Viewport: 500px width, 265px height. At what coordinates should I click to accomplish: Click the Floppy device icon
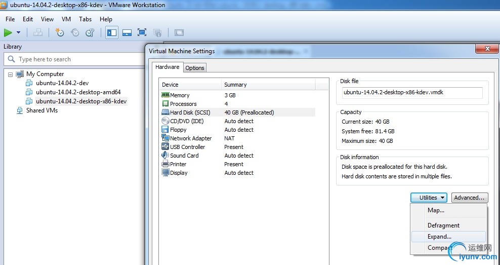point(165,130)
